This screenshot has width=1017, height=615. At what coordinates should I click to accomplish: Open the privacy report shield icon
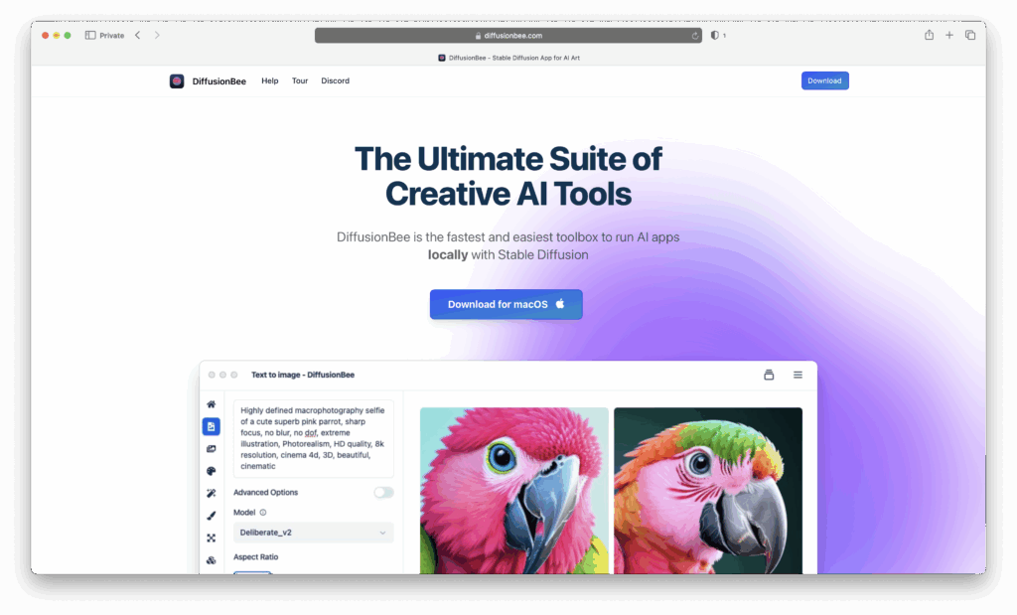(x=714, y=35)
